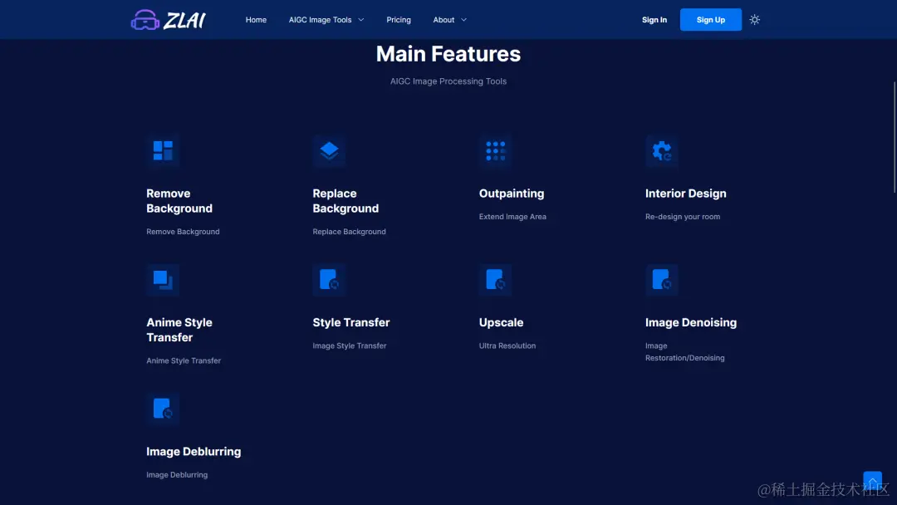Click the Interior Design gear icon
897x505 pixels.
click(x=662, y=151)
